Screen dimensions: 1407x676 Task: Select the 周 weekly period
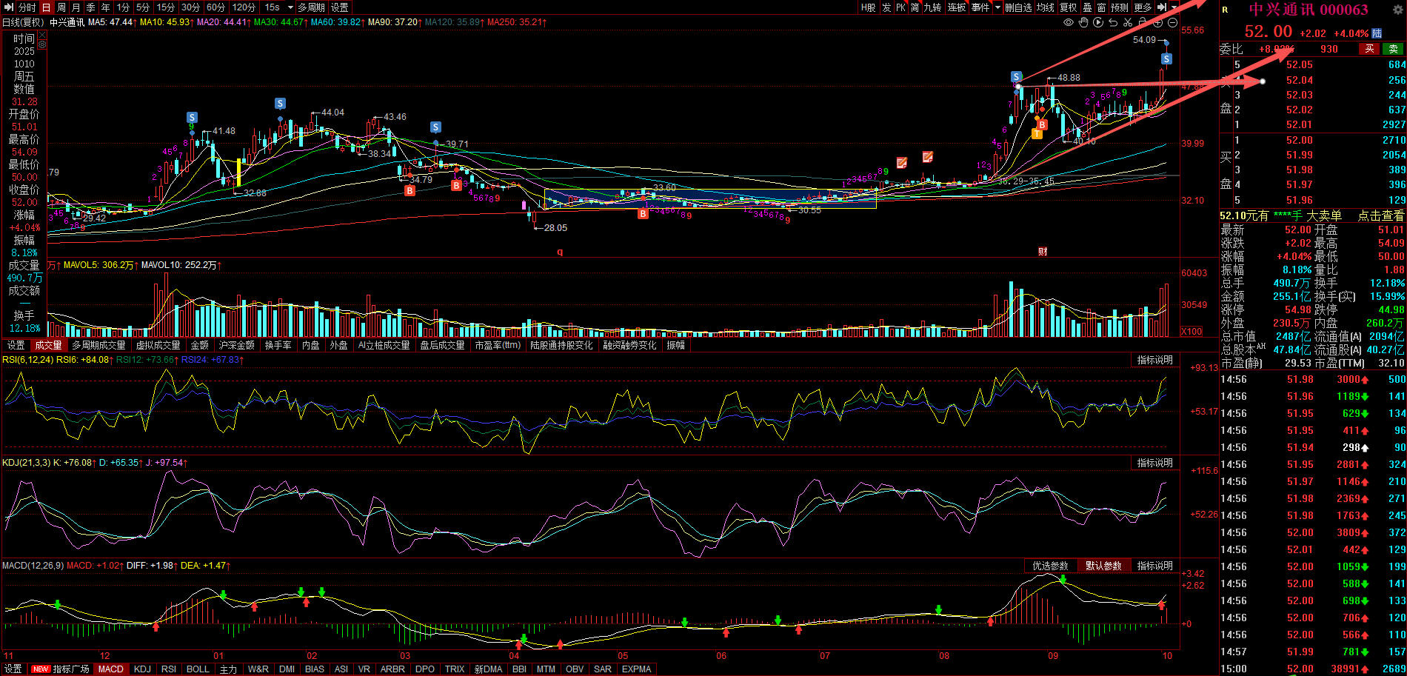point(61,7)
